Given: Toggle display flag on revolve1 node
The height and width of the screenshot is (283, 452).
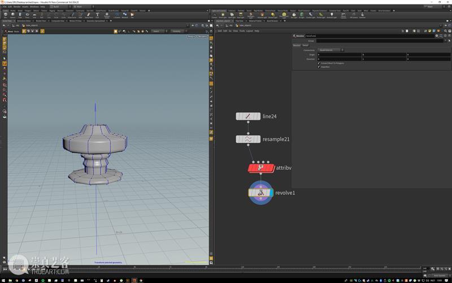Looking at the screenshot, I should pos(271,193).
